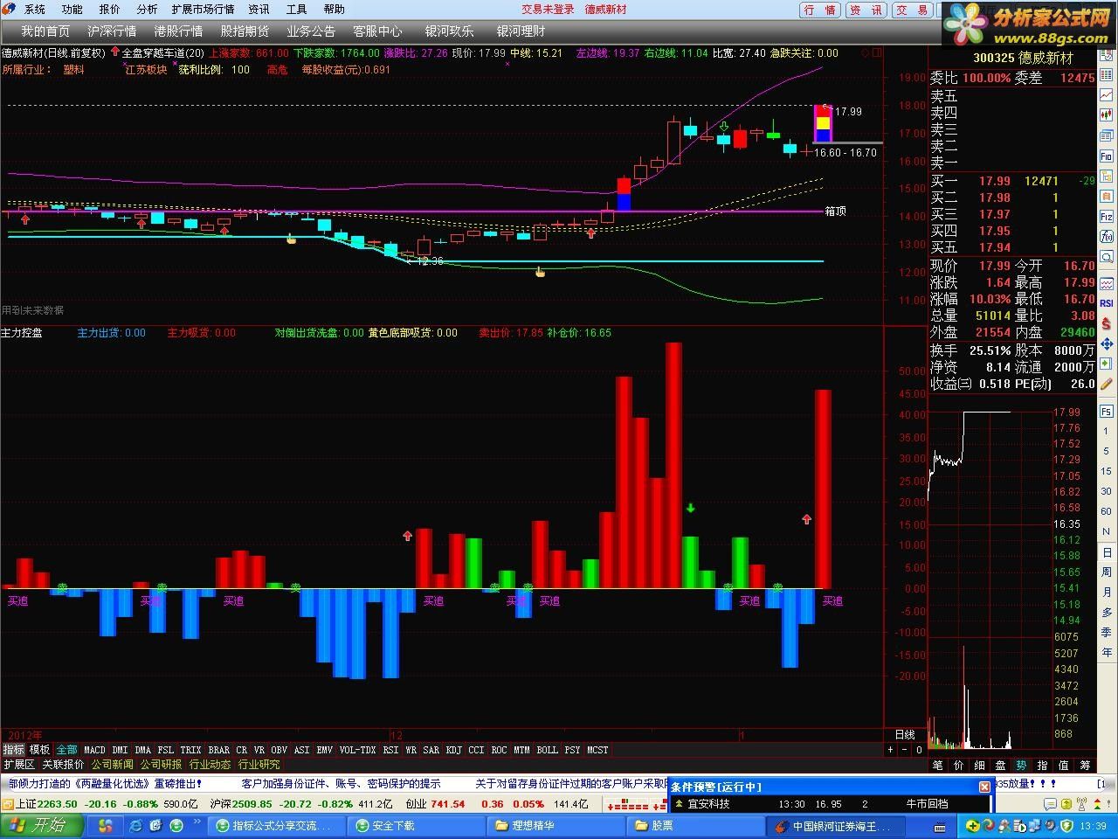Click the 自 self-selected stocks icon
The image size is (1118, 839).
(1107, 197)
